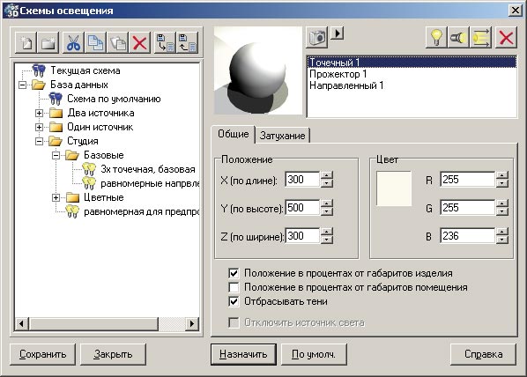
Task: Click the paste toolbar icon
Action: [117, 43]
